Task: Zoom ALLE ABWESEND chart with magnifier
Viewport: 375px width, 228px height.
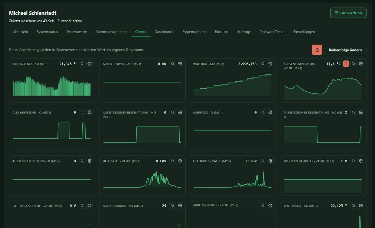Action: (82, 112)
